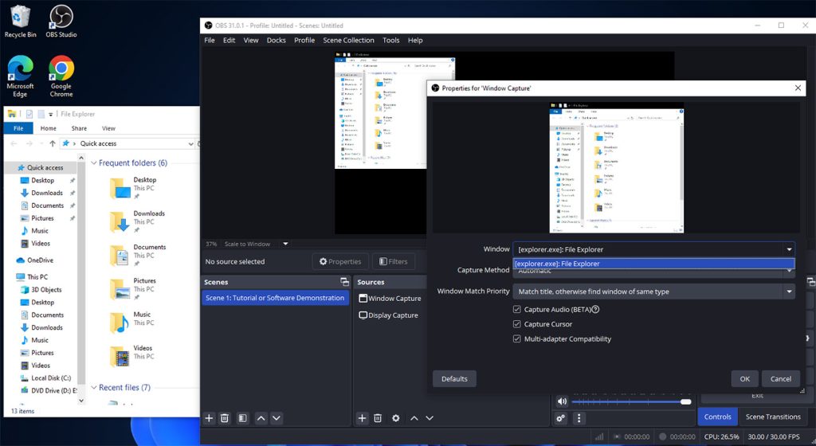Move scene down with arrow icon

click(277, 418)
